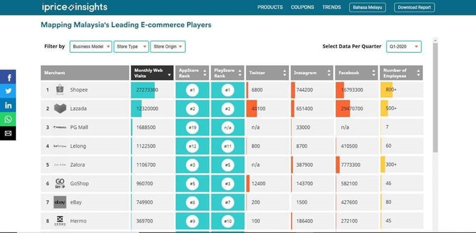Click Hermo's 186400 Instagram value
The width and height of the screenshot is (476, 233).
click(x=304, y=221)
